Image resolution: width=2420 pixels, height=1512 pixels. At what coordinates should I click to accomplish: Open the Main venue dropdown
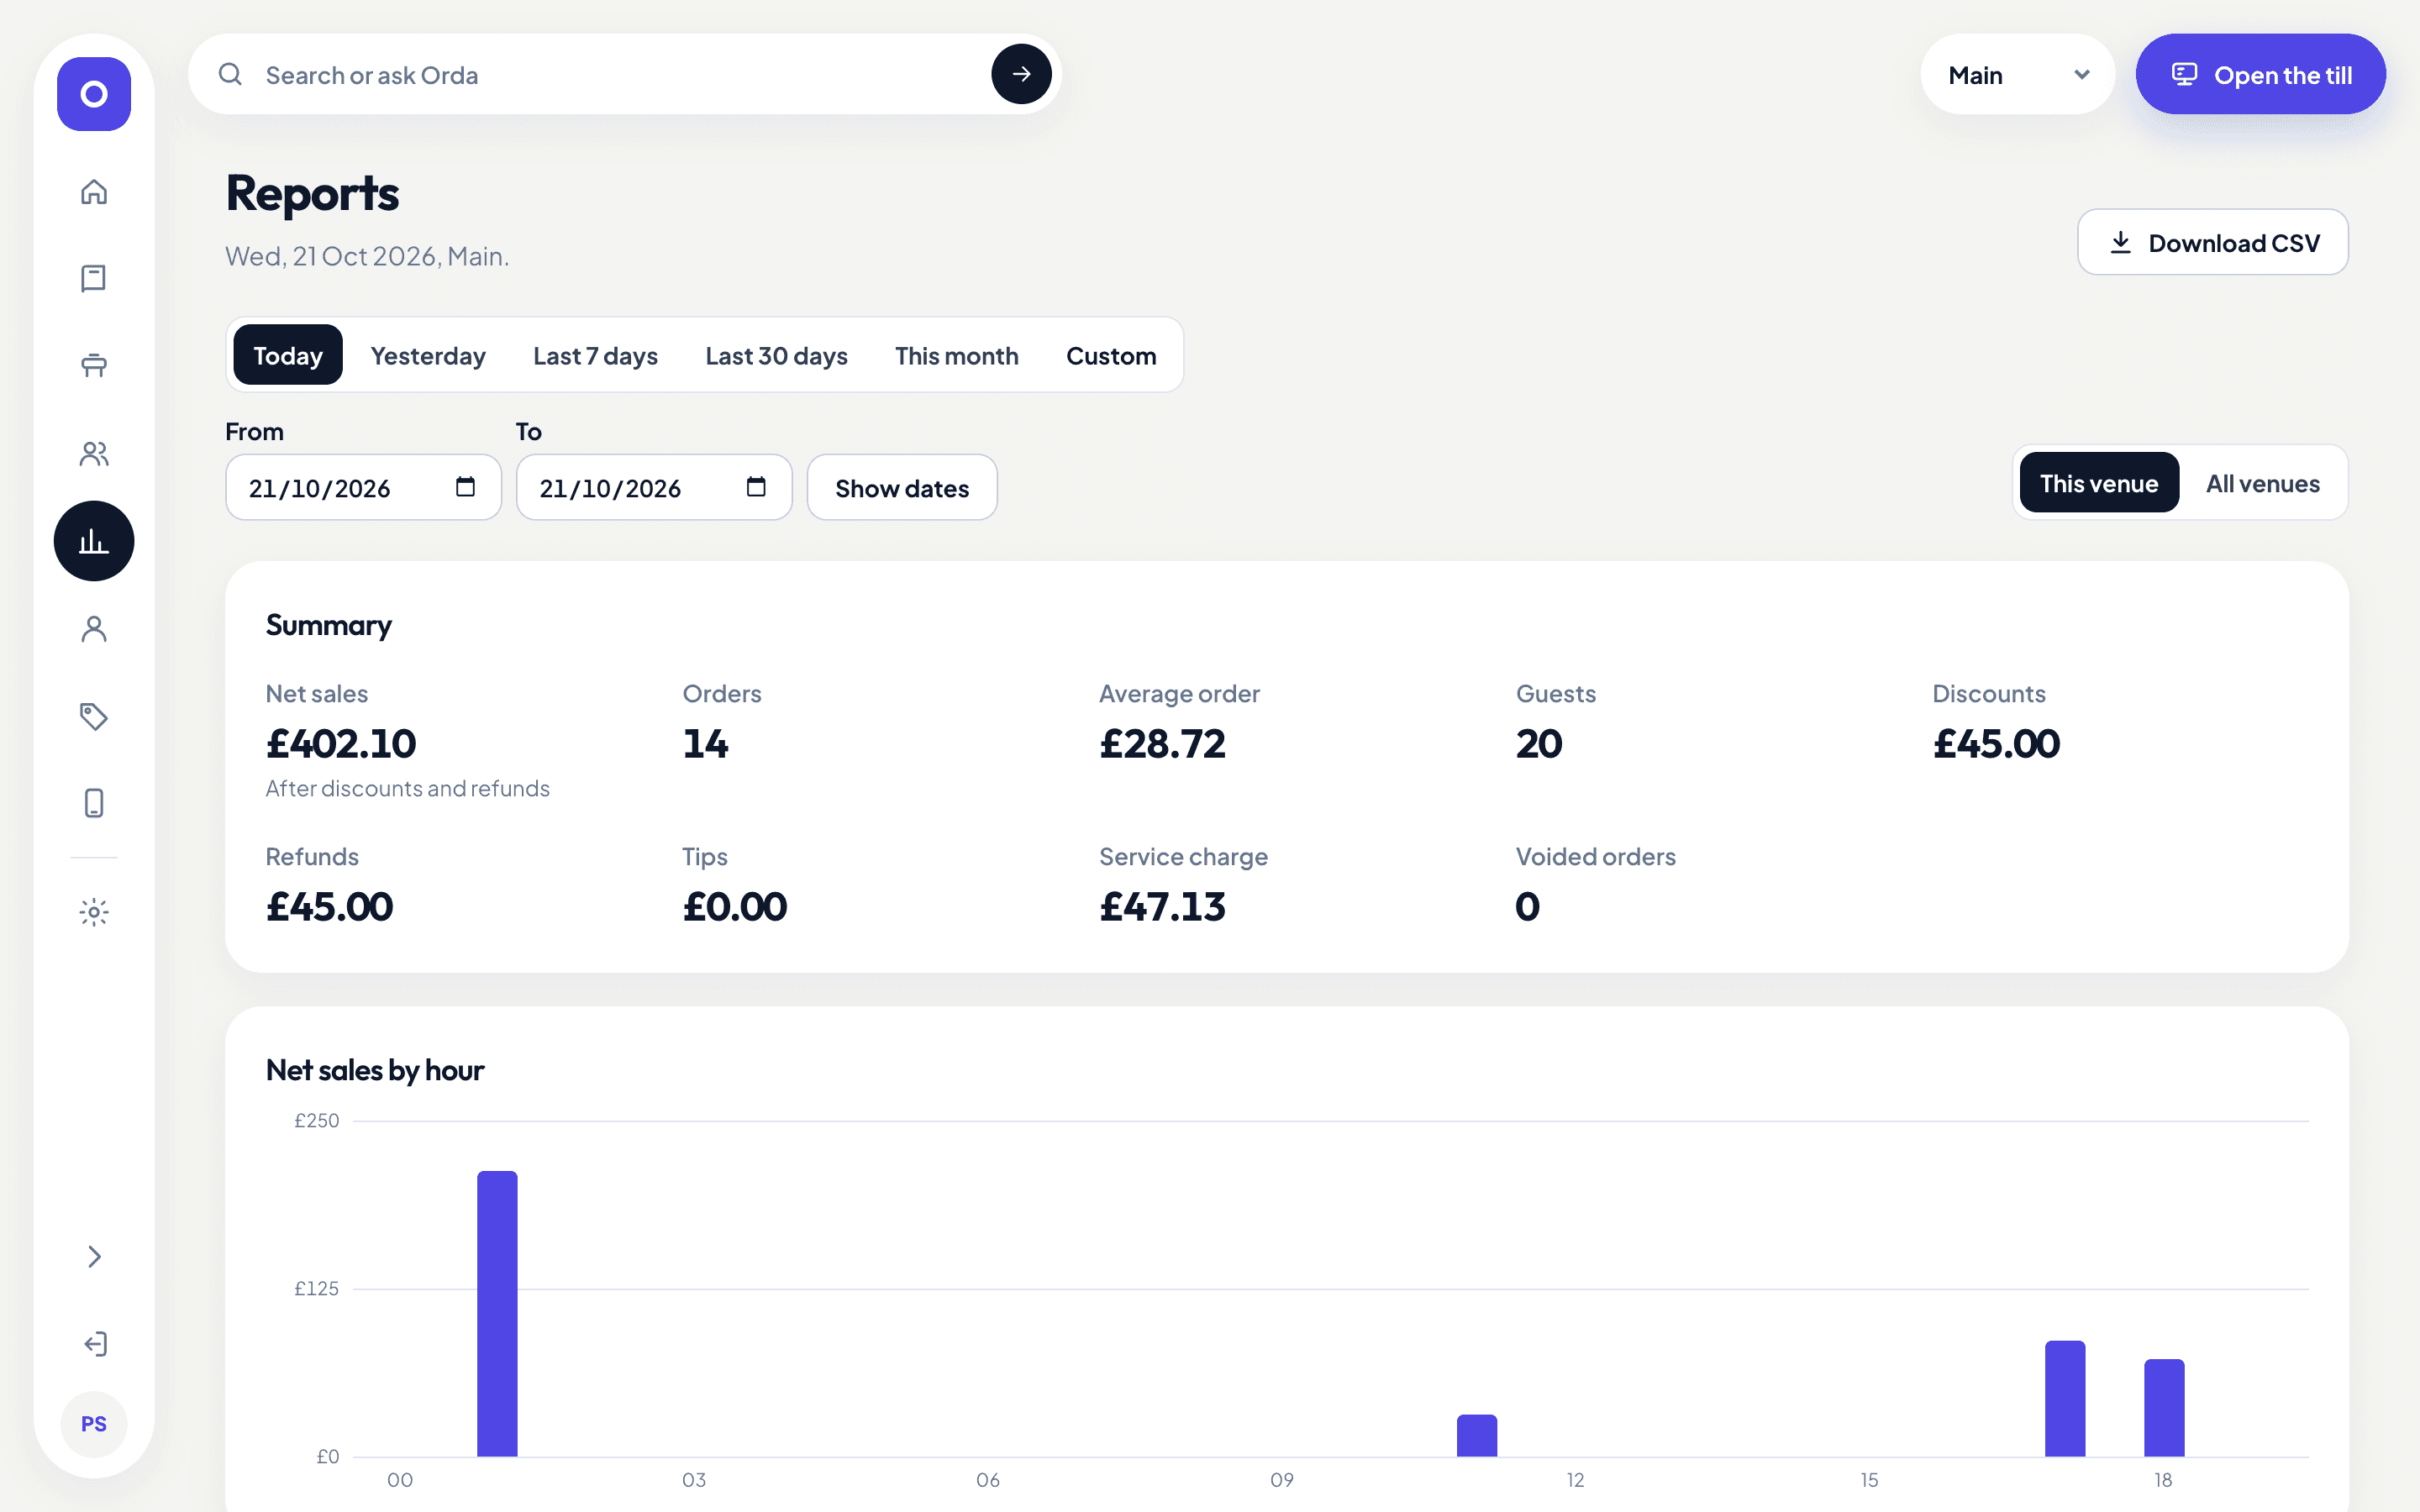pos(2018,75)
